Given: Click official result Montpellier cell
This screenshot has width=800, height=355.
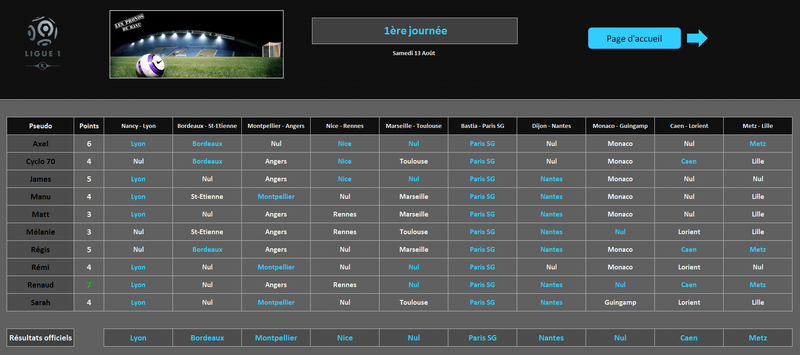Looking at the screenshot, I should pyautogui.click(x=276, y=338).
